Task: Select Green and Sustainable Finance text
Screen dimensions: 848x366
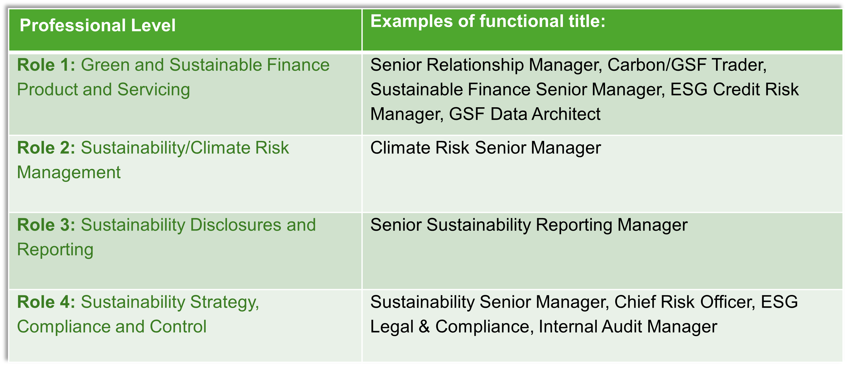Action: tap(205, 64)
